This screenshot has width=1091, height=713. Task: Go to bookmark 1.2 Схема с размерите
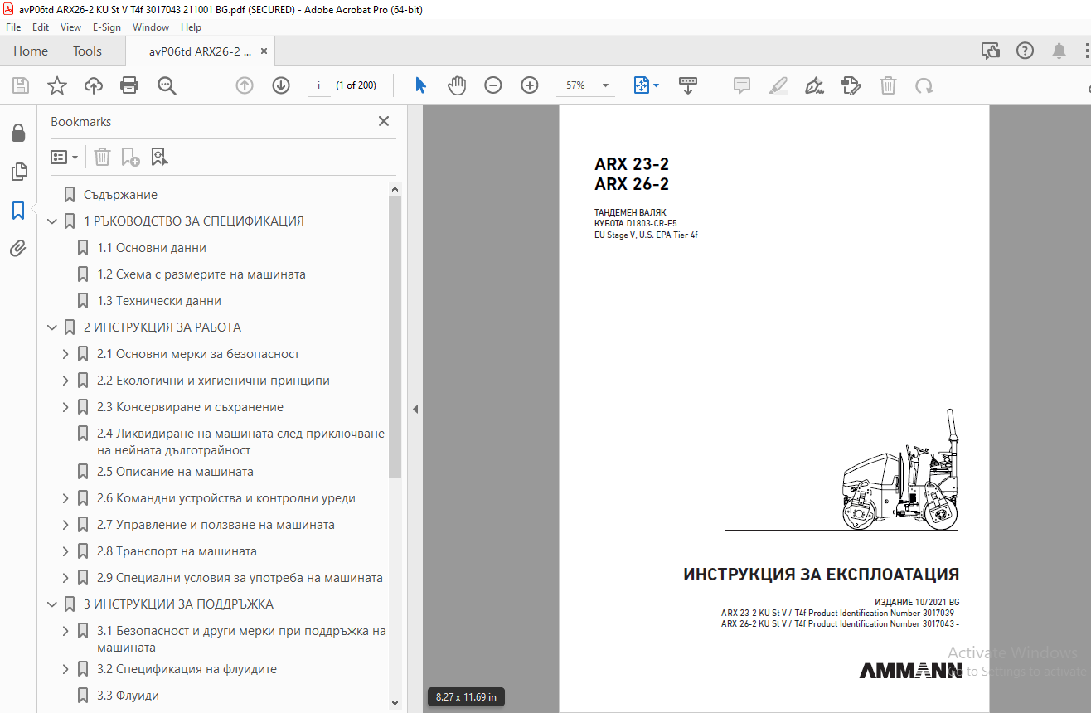coord(201,274)
